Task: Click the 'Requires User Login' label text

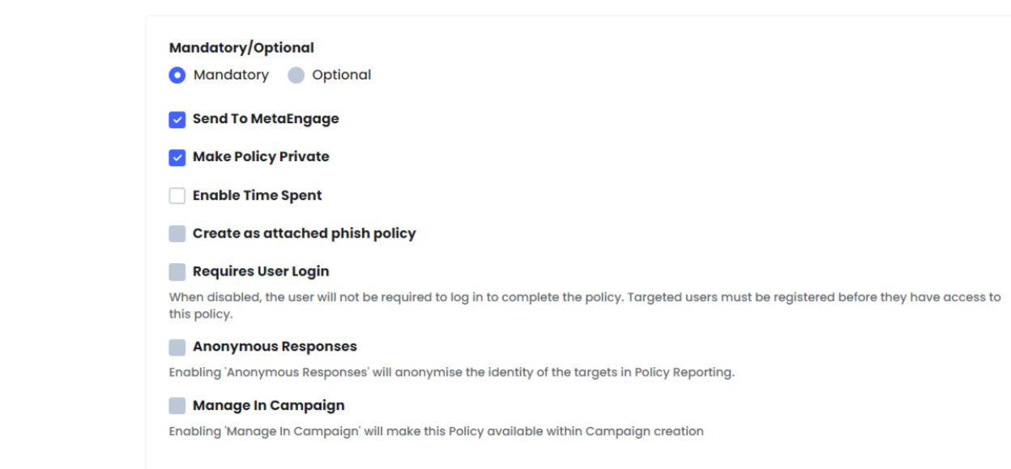Action: tap(261, 271)
